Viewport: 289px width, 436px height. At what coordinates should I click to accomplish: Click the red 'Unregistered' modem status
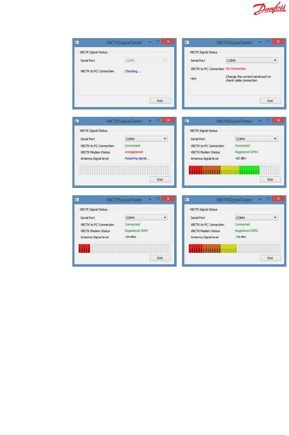pos(134,152)
